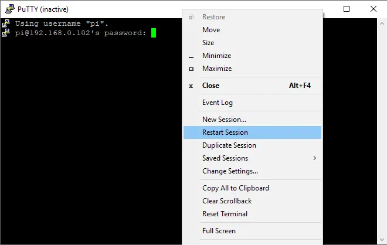Toggle Full Screen mode from menu
The image size is (387, 245).
252,231
